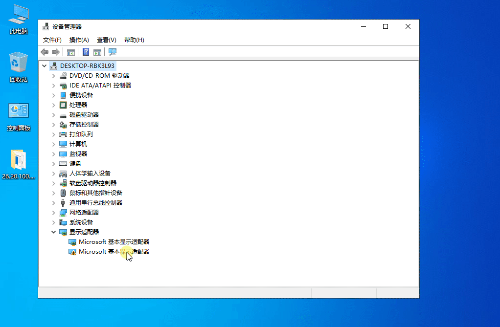Collapse the 显示适配器 node

[x=54, y=232]
